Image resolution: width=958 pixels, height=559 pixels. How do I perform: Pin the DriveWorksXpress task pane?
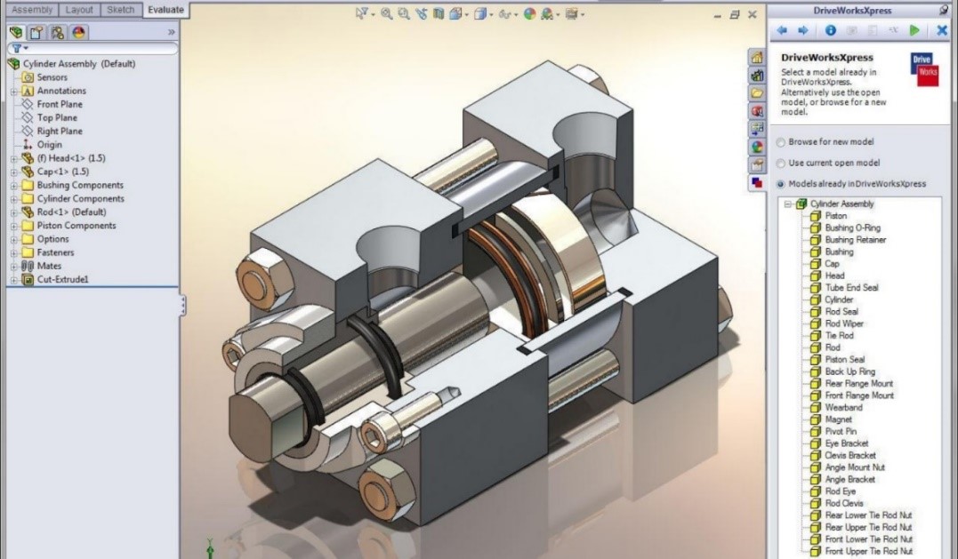tap(944, 10)
